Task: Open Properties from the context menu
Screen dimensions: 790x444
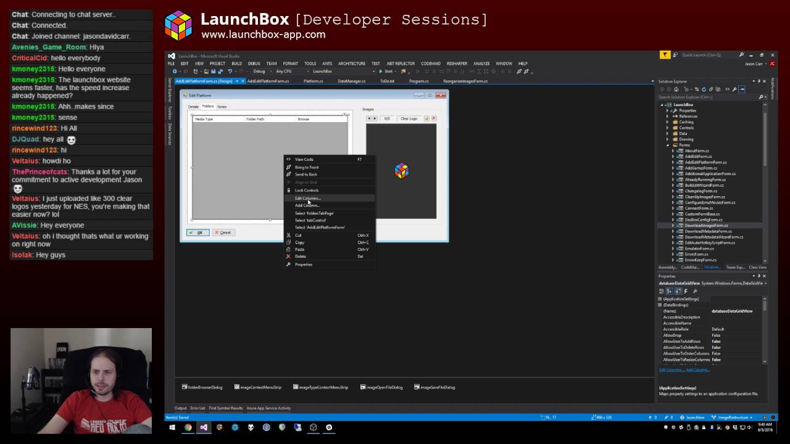Action: 329,264
